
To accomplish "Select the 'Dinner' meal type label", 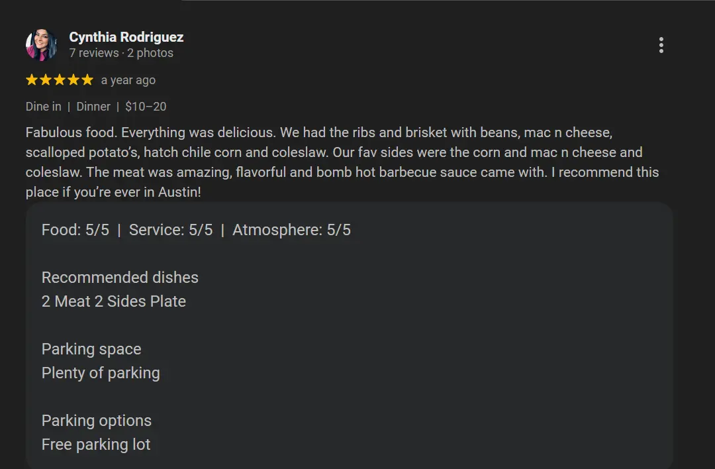I will (x=93, y=107).
